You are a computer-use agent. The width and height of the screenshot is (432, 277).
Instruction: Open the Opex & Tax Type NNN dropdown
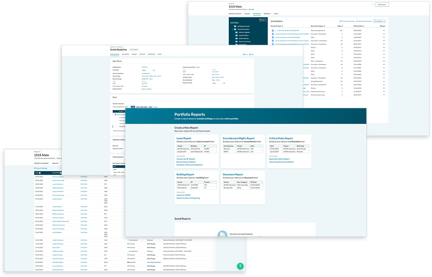pyautogui.click(x=219, y=83)
